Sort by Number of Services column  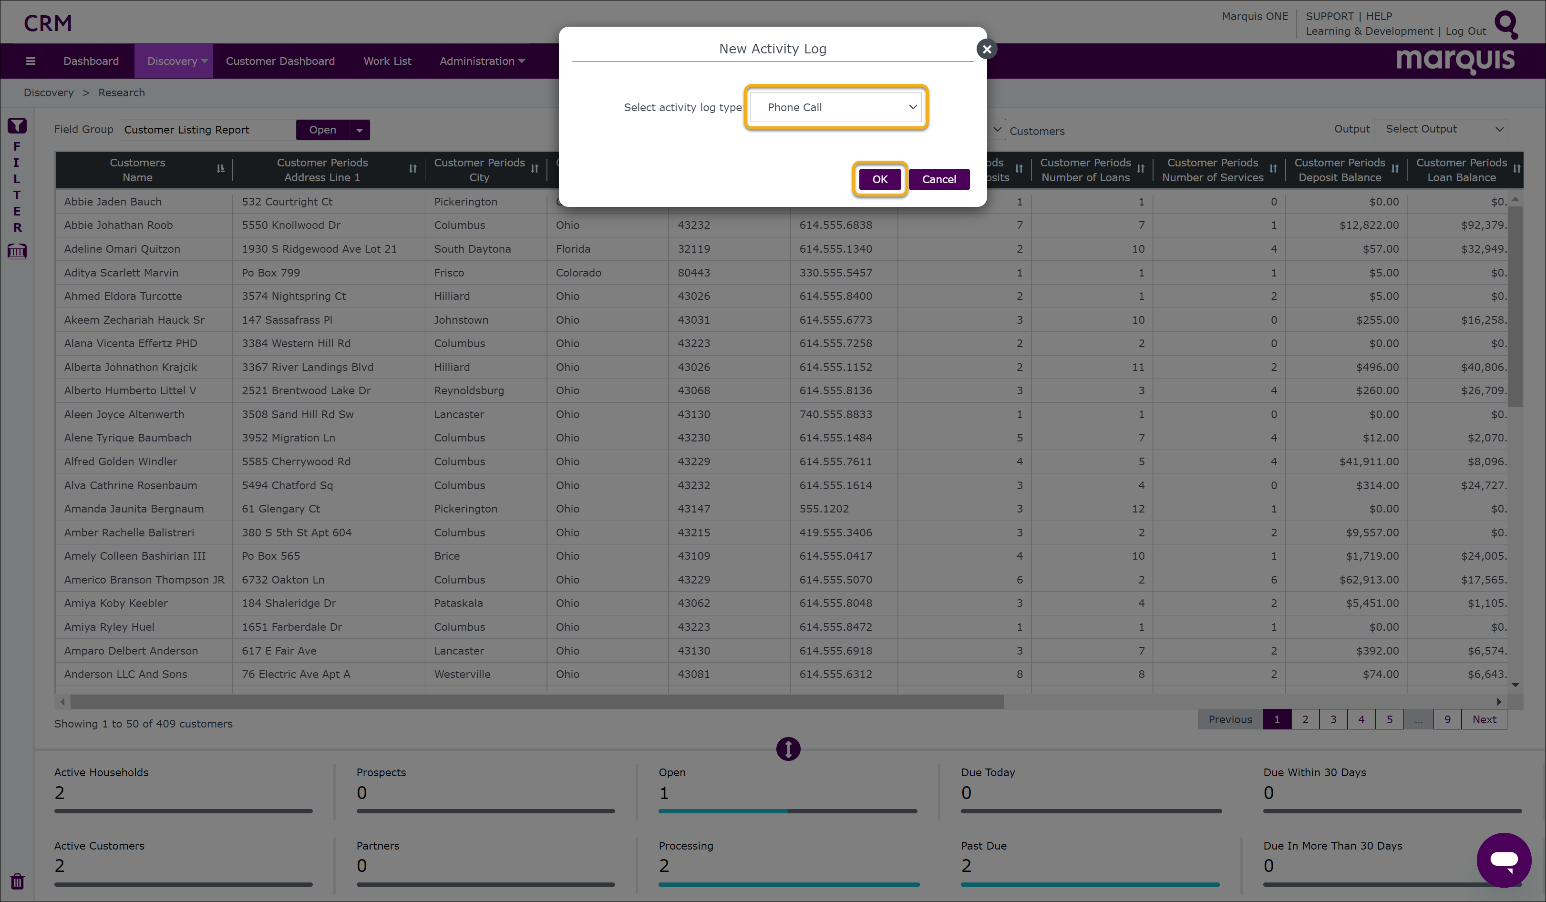1273,169
